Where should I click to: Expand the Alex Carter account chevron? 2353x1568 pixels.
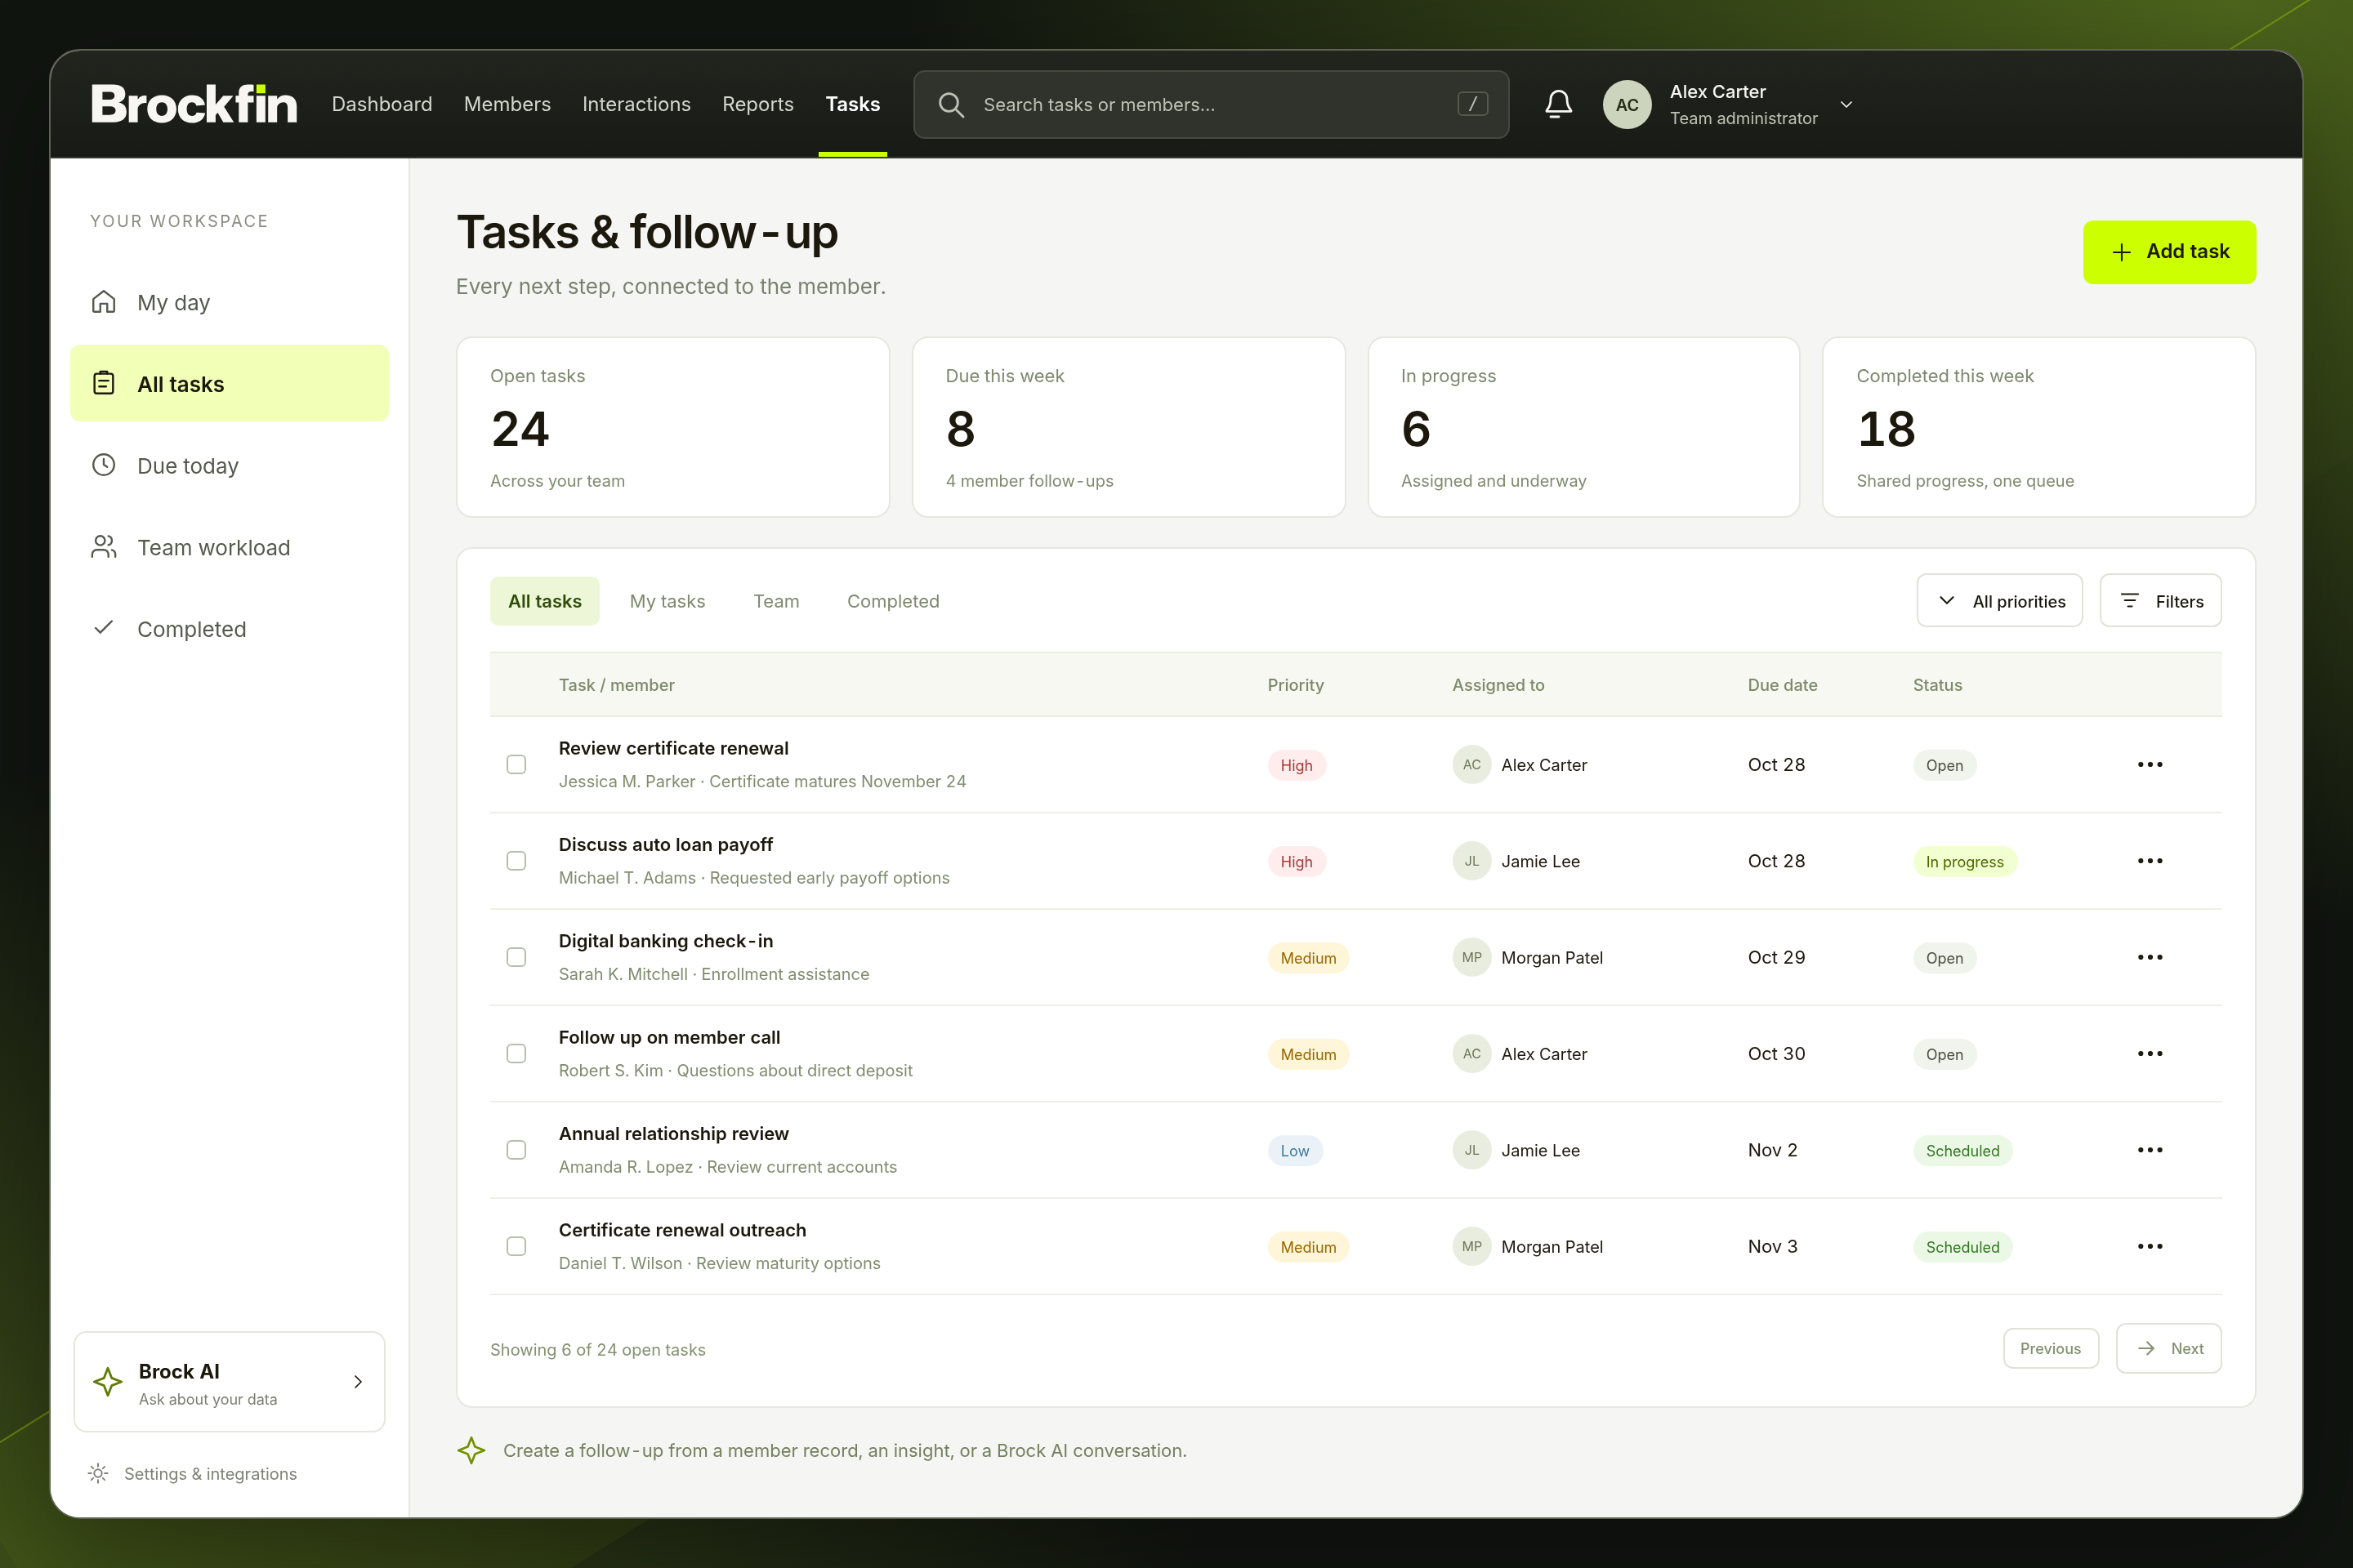1846,104
